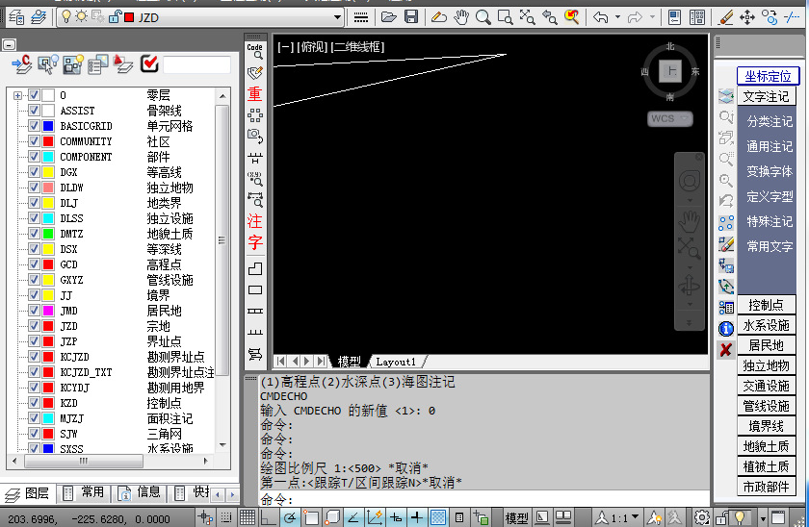Screen dimensions: 809x527
Task: Click the 控制点 button
Action: pyautogui.click(x=767, y=305)
